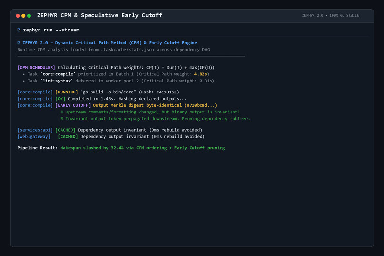Click the critical path weight '4.82s'
This screenshot has width=384, height=256.
tap(201, 74)
